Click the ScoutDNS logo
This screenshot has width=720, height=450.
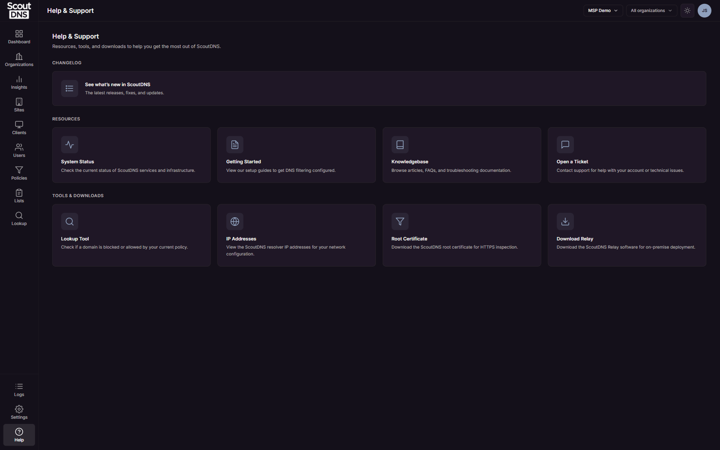19,11
